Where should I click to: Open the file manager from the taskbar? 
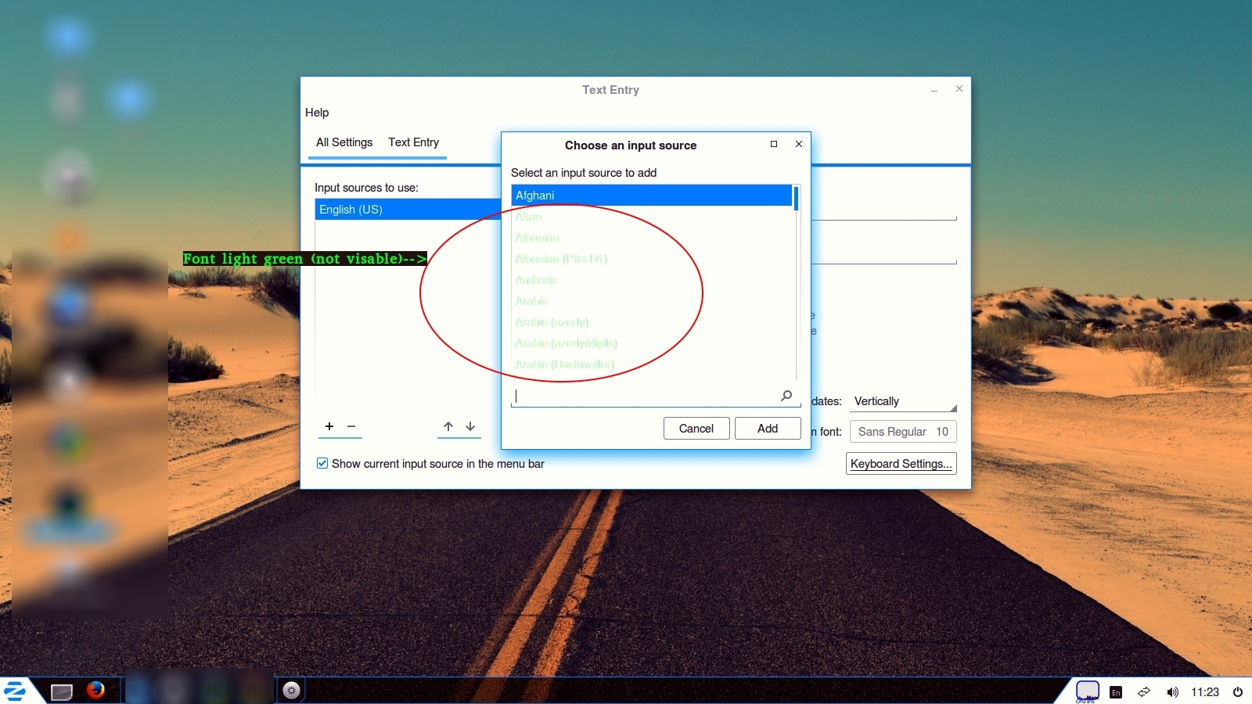coord(61,691)
